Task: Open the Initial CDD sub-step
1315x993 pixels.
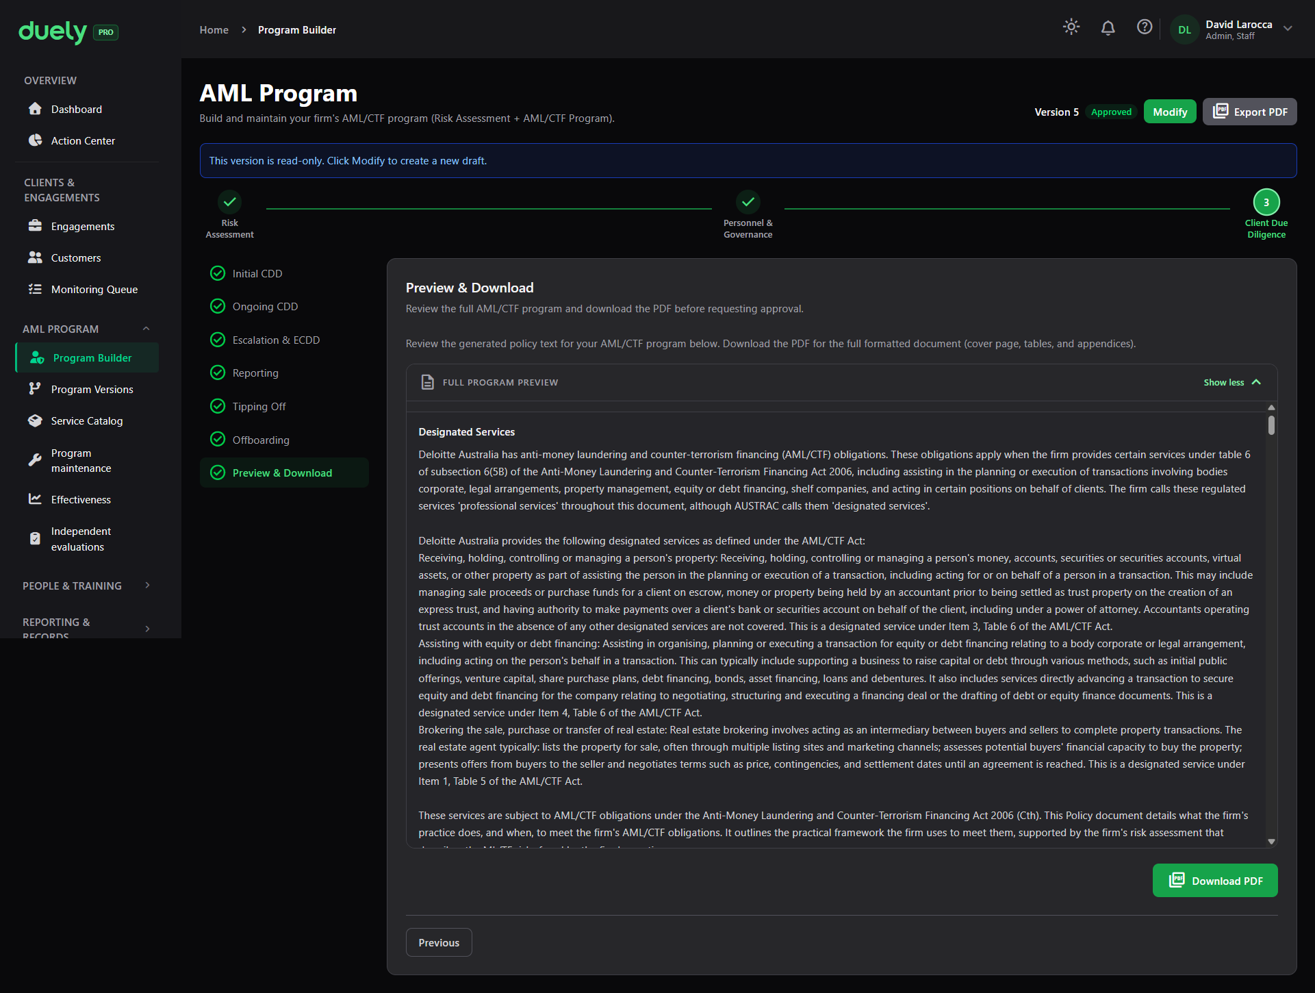Action: (284, 273)
